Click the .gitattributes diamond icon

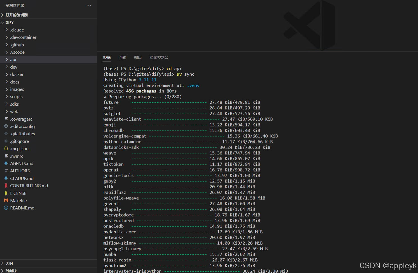pos(6,134)
